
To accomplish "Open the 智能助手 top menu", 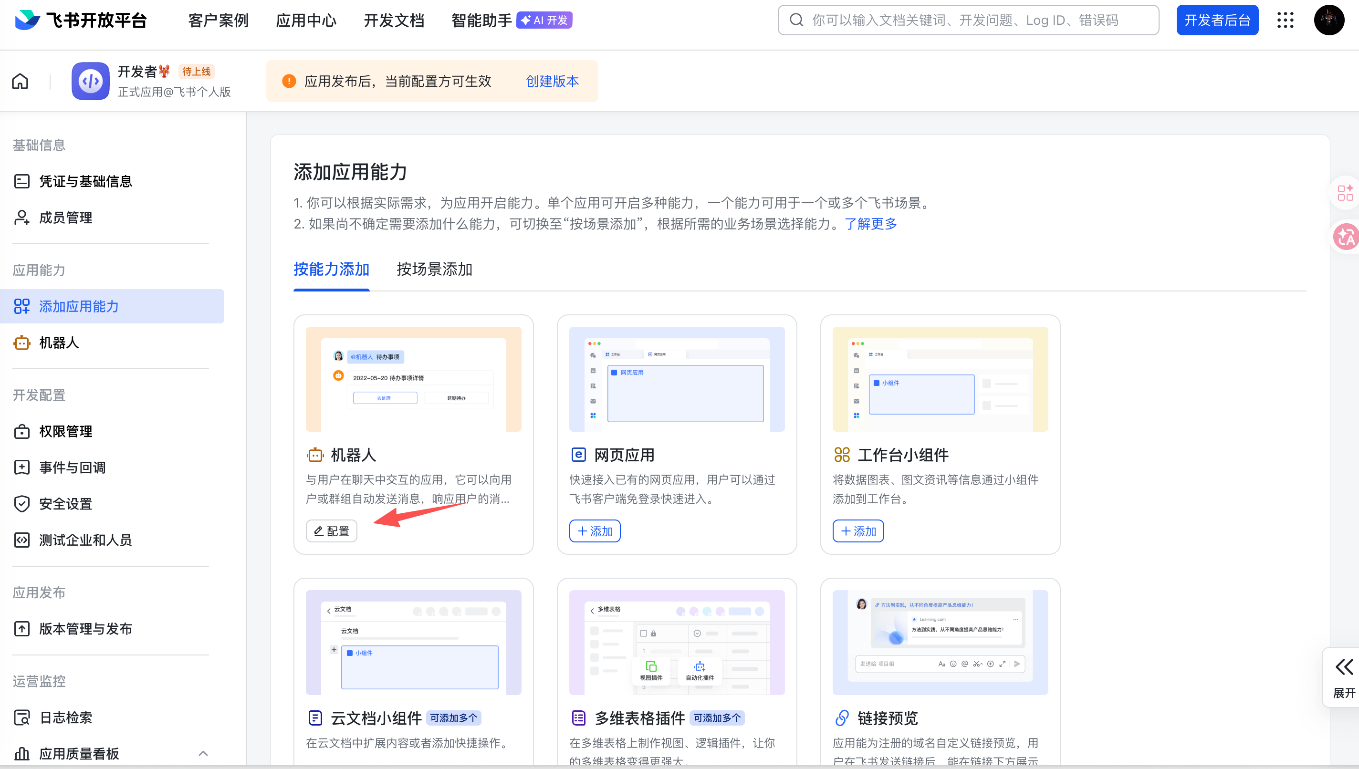I will click(481, 20).
